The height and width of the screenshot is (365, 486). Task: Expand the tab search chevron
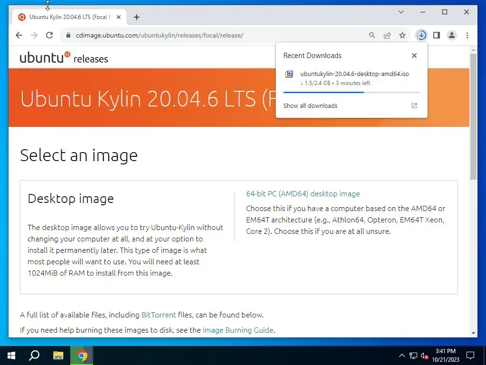[x=401, y=12]
